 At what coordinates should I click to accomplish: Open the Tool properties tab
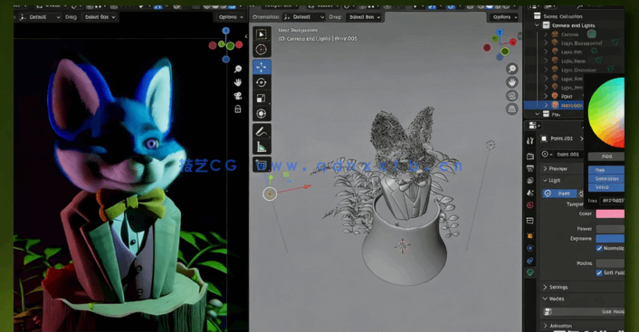[x=529, y=141]
